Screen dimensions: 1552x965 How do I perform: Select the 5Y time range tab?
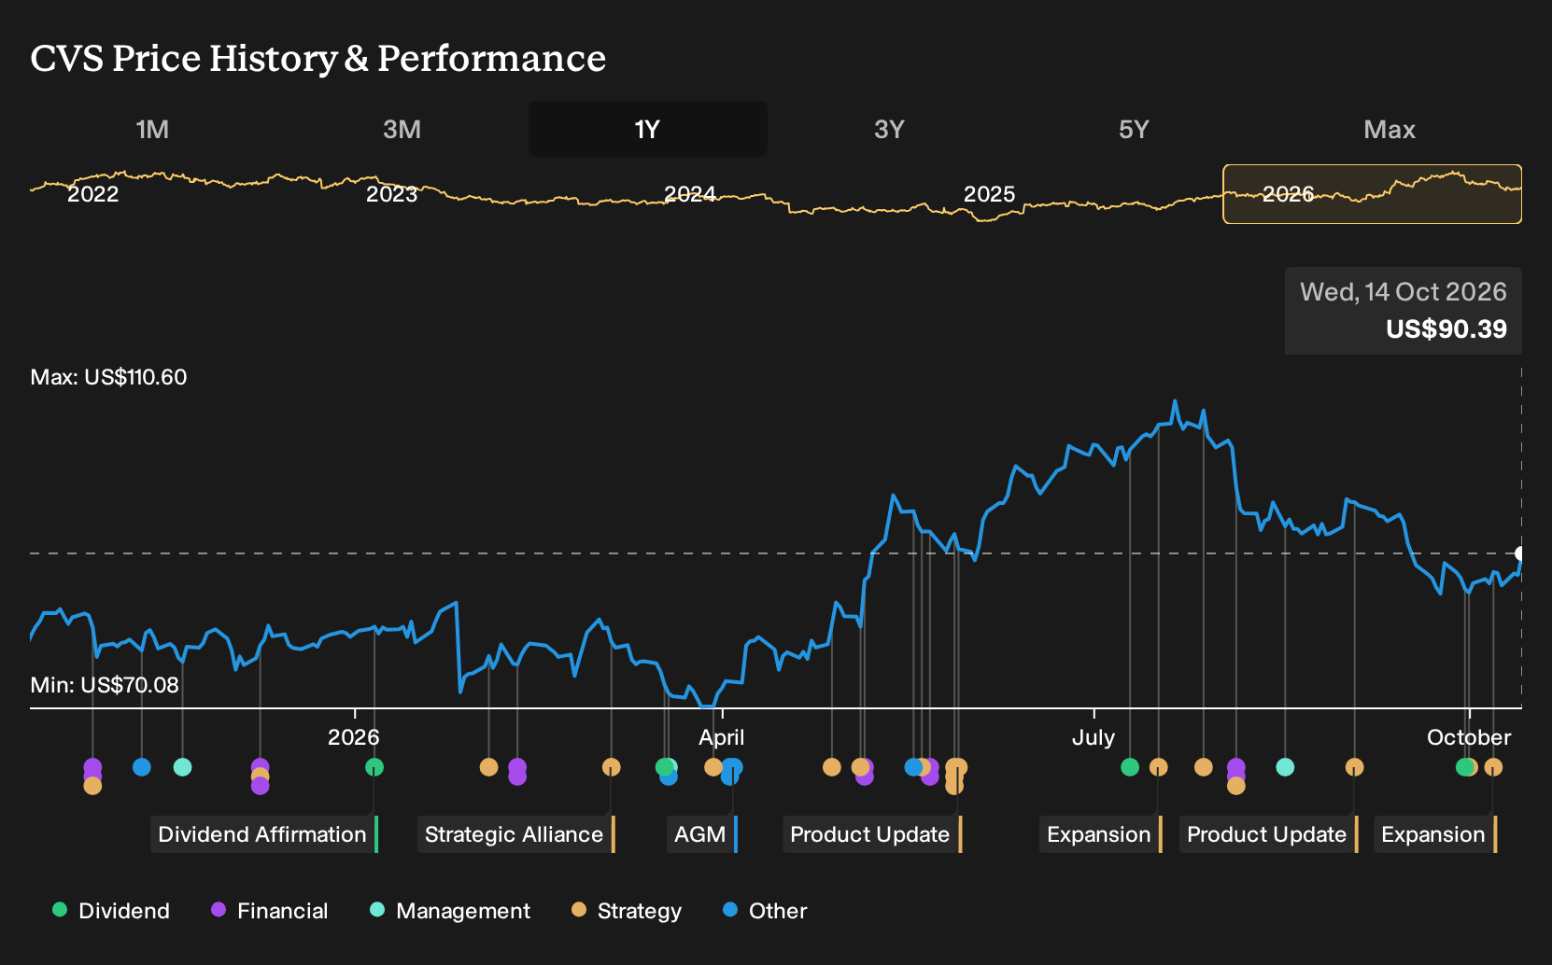click(x=1134, y=129)
